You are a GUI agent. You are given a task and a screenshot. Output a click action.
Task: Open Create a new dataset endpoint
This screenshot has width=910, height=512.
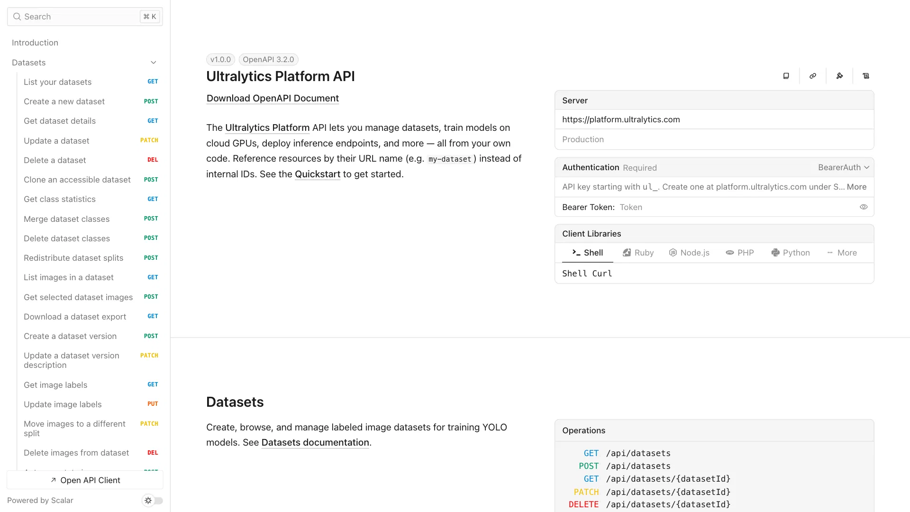(x=91, y=101)
